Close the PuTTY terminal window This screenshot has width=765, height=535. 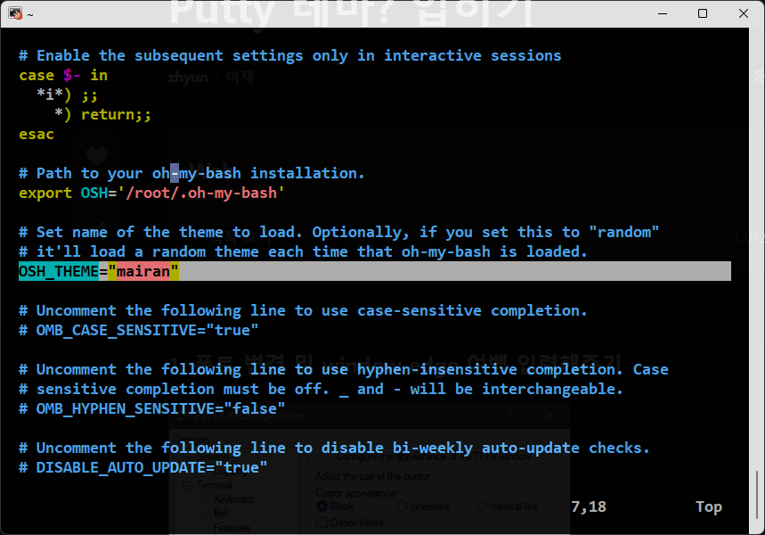point(743,13)
